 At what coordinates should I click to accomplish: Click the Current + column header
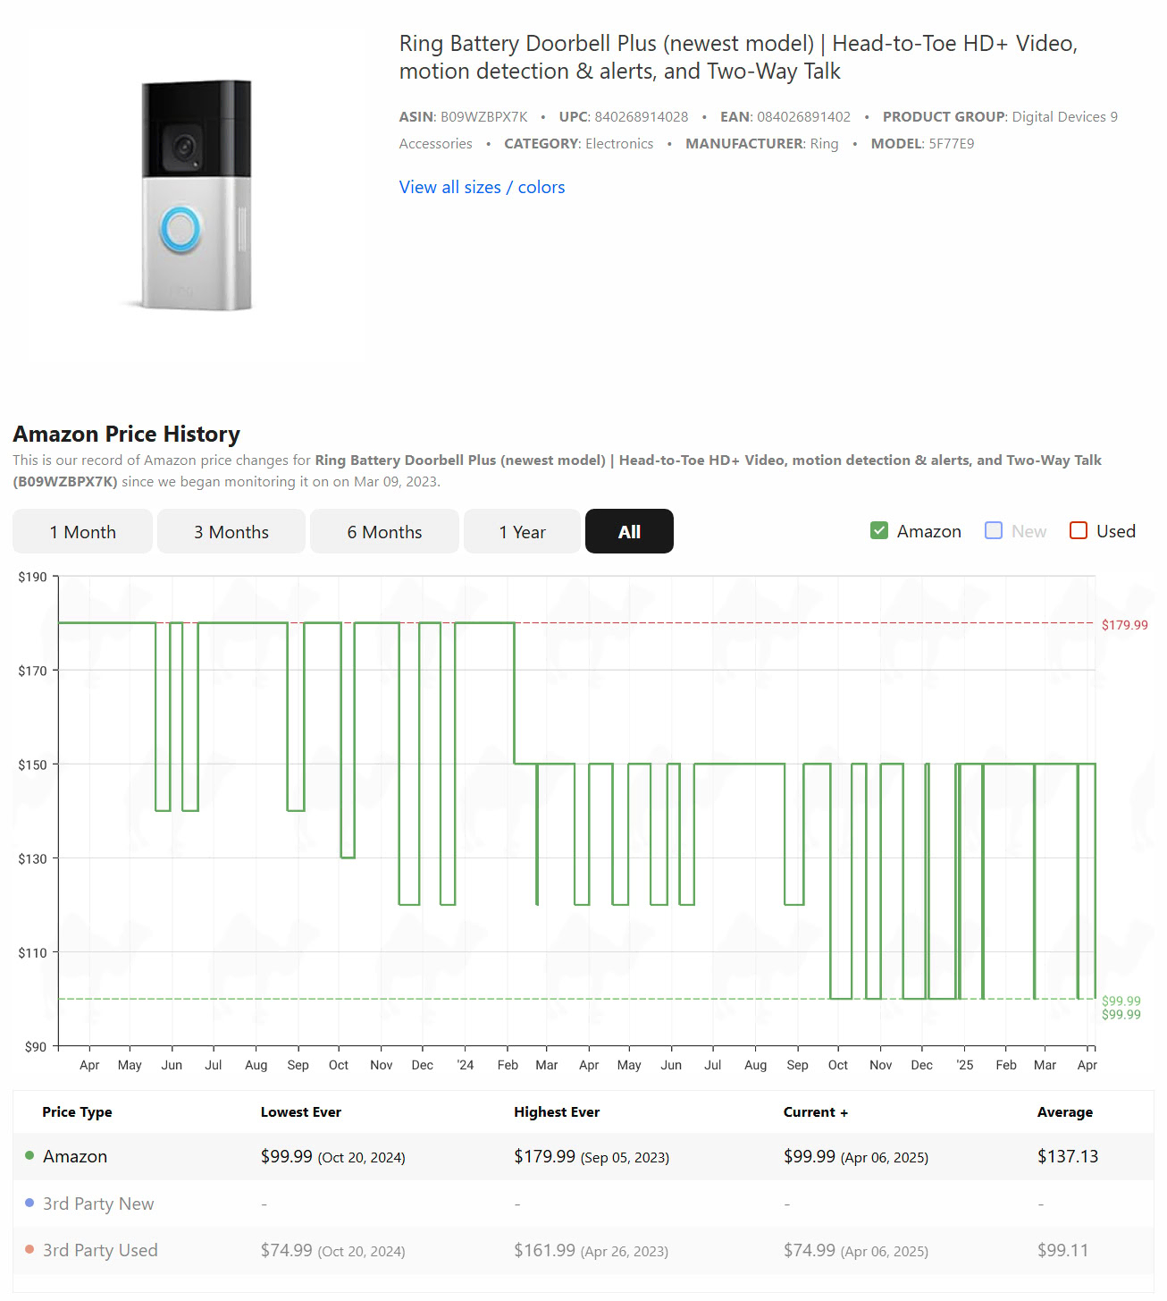pyautogui.click(x=815, y=1112)
